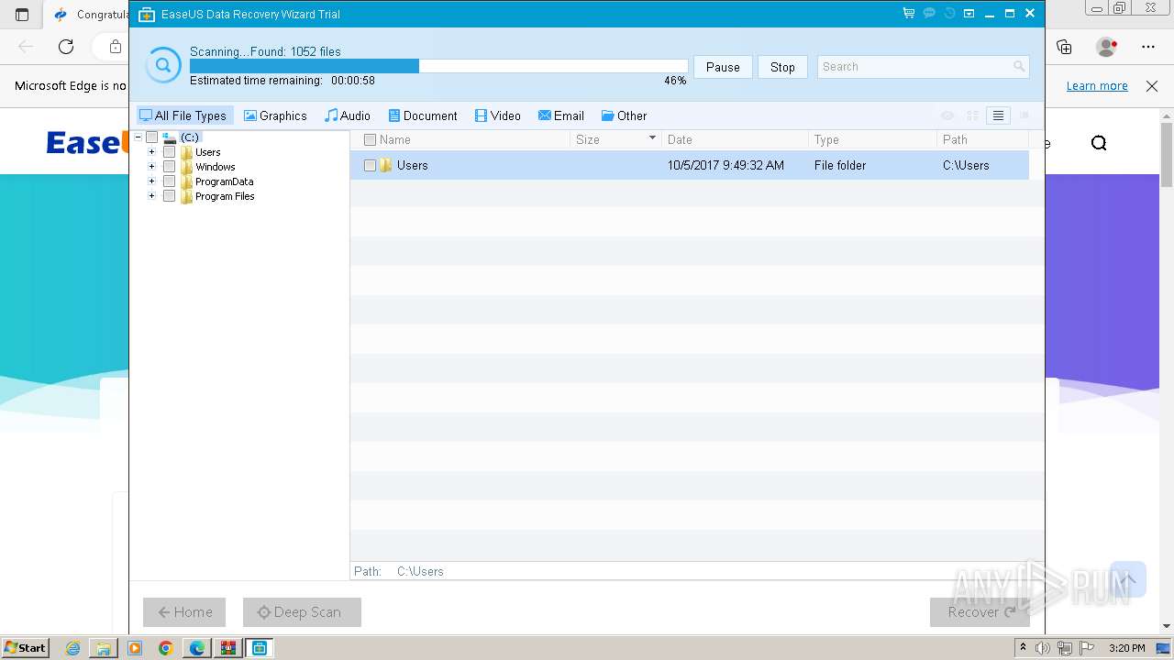Viewport: 1174px width, 660px height.
Task: Dismiss the Edge notification bar
Action: point(1152,86)
